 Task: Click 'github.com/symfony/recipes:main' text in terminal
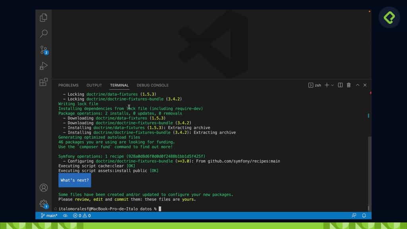point(244,161)
